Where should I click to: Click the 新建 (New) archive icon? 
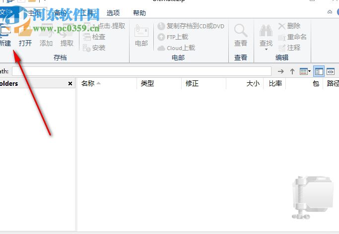[5, 35]
